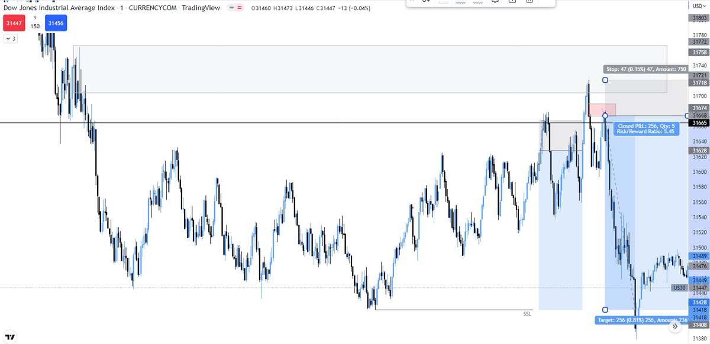The width and height of the screenshot is (710, 344).
Task: Click the 31758 price label on axis
Action: (x=699, y=53)
